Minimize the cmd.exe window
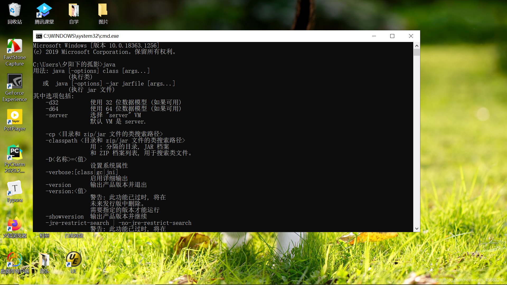Image resolution: width=507 pixels, height=285 pixels. pos(374,36)
